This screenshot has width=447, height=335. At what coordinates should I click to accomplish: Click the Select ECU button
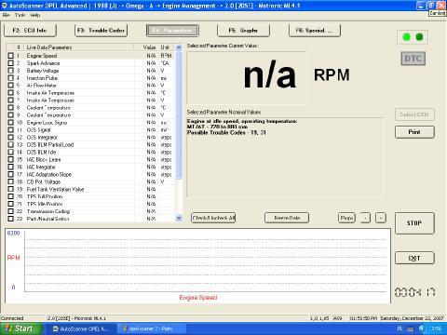pyautogui.click(x=414, y=114)
